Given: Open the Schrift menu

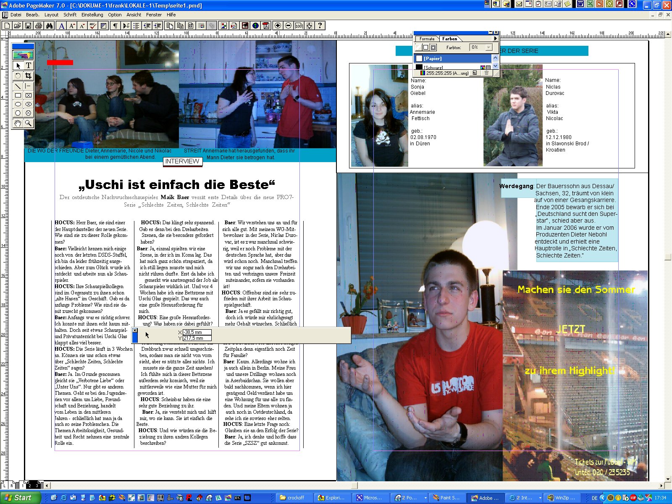Looking at the screenshot, I should 70,15.
